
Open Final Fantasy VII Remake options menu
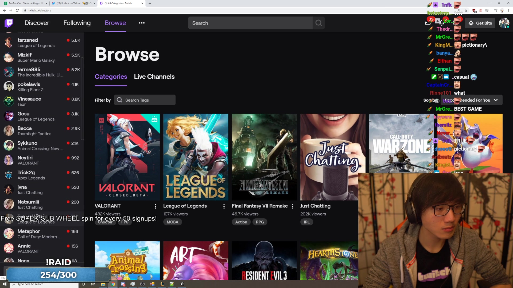(293, 206)
